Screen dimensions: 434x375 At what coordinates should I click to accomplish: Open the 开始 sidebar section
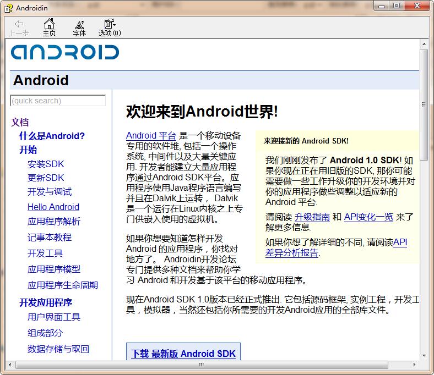coord(28,150)
